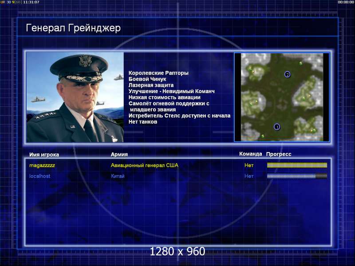The height and width of the screenshot is (266, 355).
Task: Click column header 'Армия'
Action: pos(119,154)
